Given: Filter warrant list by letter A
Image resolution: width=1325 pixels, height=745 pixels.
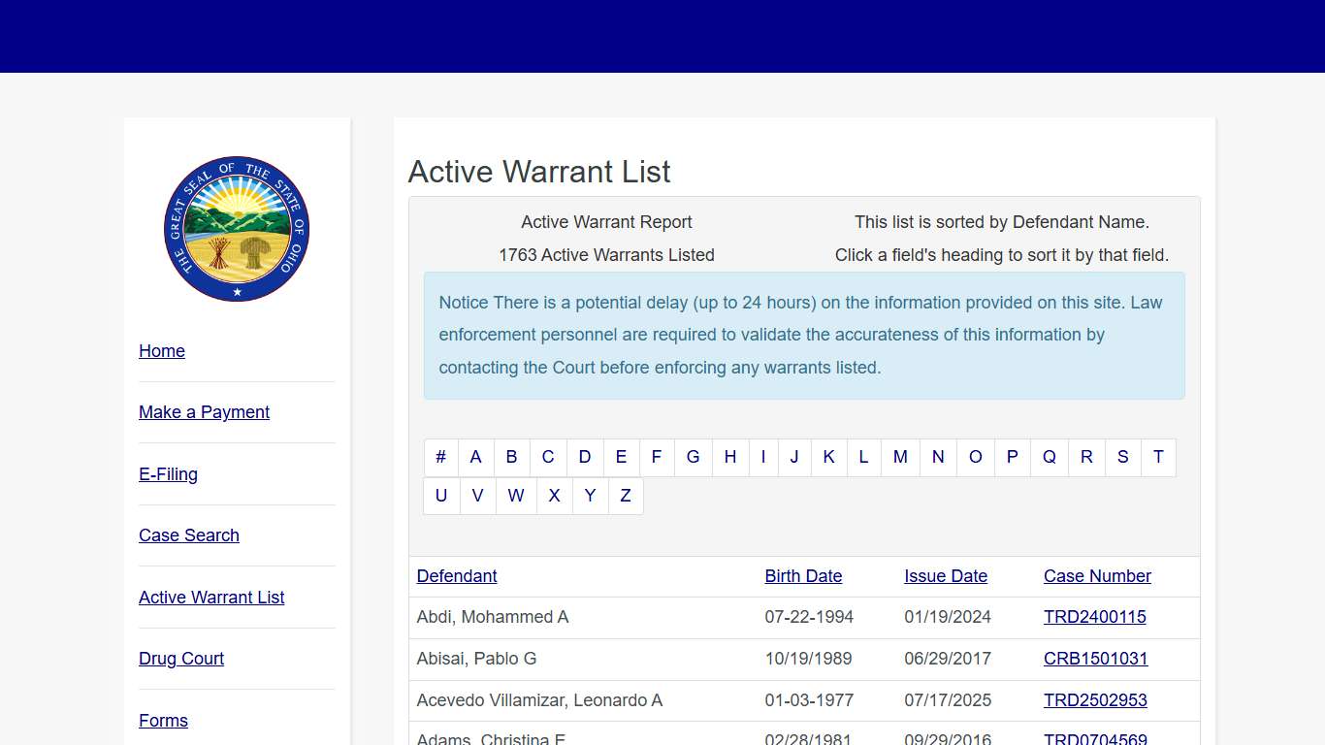Looking at the screenshot, I should tap(475, 457).
